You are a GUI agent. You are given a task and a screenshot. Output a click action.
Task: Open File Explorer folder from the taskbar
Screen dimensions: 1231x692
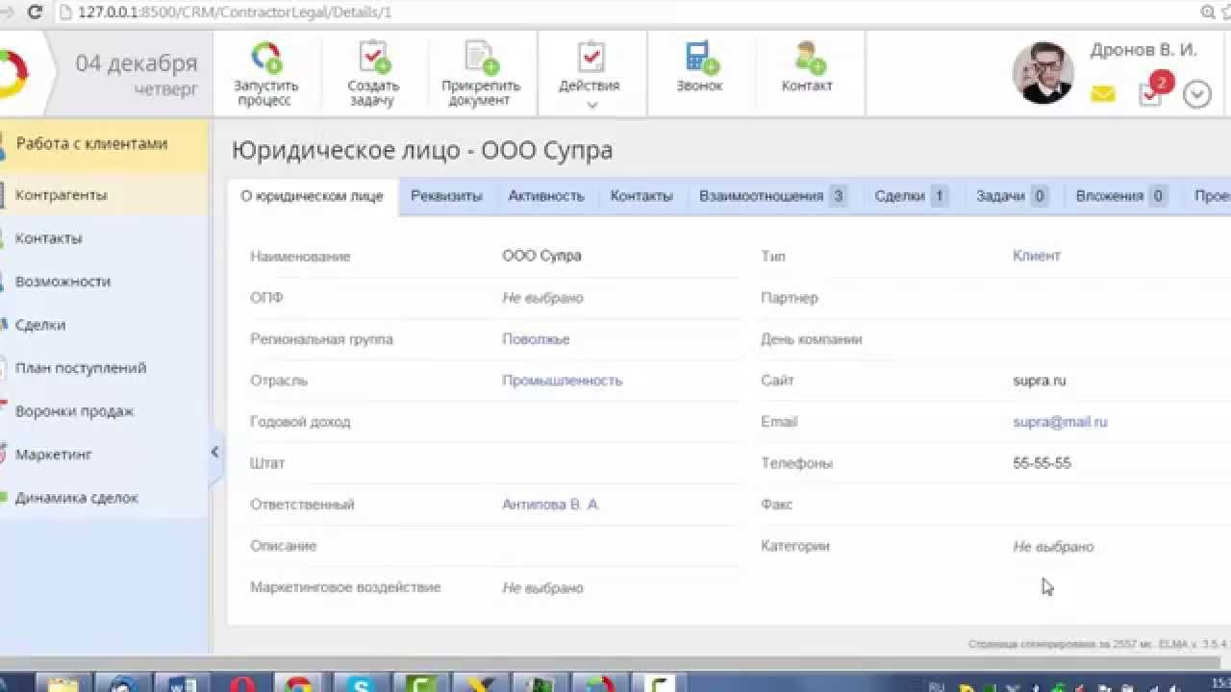[63, 684]
